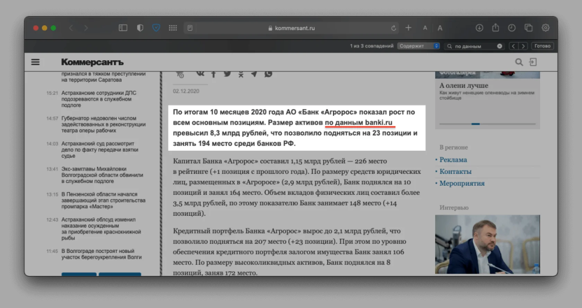Viewport: 582px width, 308px height.
Task: Go forward with Safari forward arrow
Action: 86,28
